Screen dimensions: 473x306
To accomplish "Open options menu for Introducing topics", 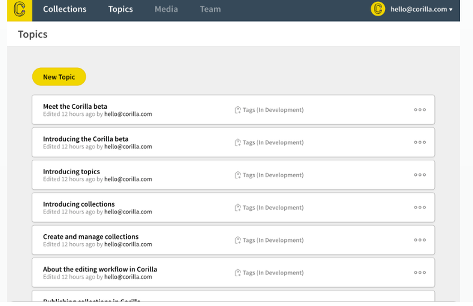I will click(x=420, y=175).
